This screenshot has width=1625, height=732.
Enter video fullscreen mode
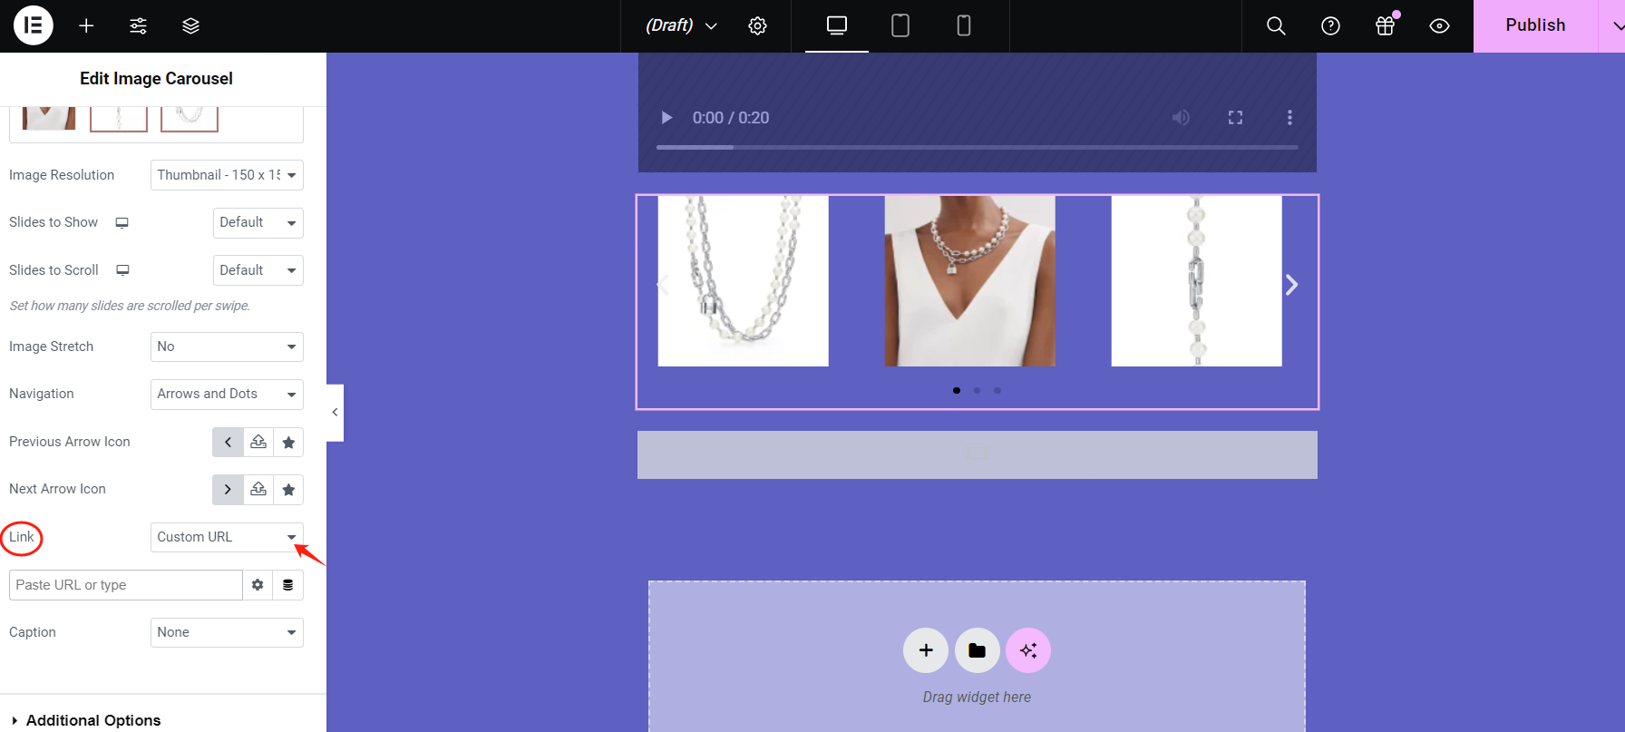(x=1235, y=118)
